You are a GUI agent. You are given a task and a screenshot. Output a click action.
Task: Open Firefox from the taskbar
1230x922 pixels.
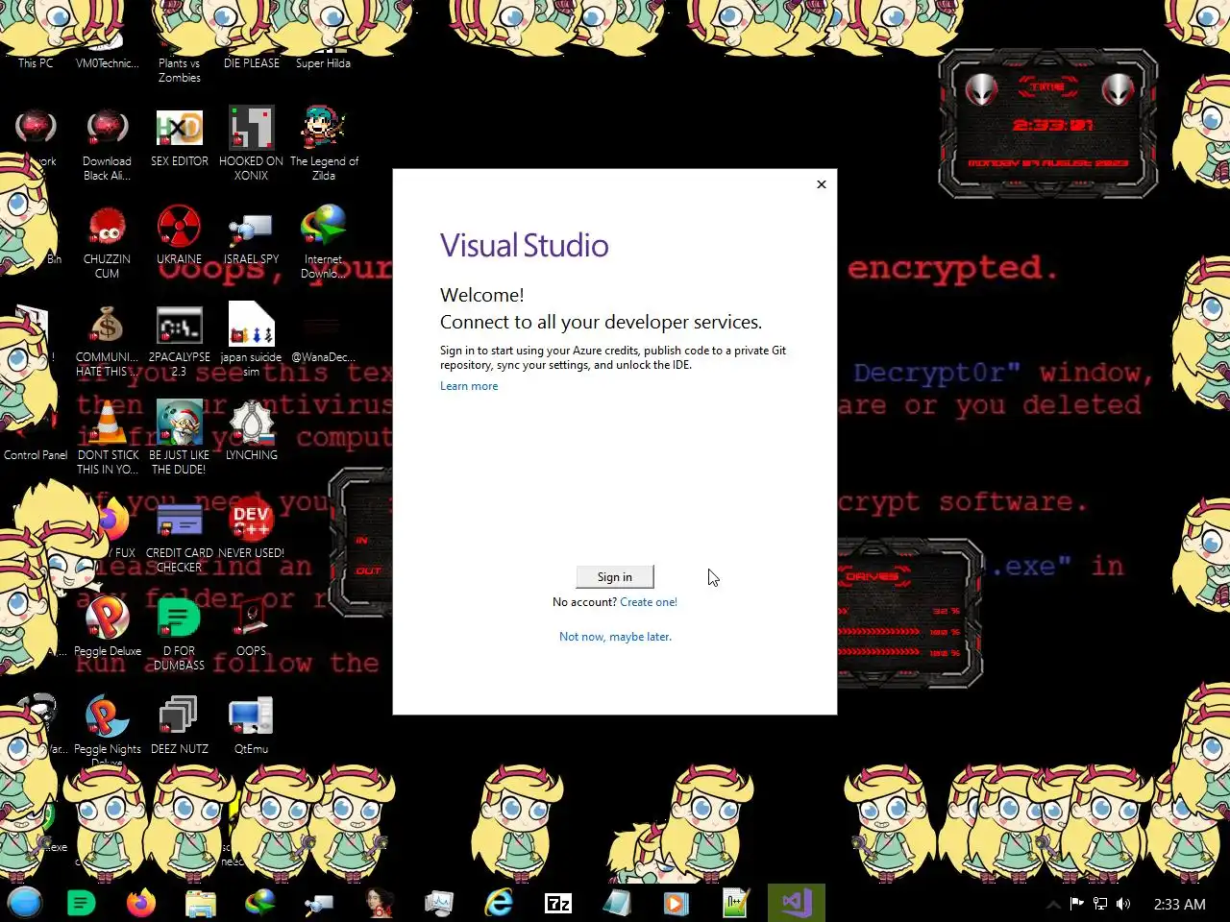[141, 903]
